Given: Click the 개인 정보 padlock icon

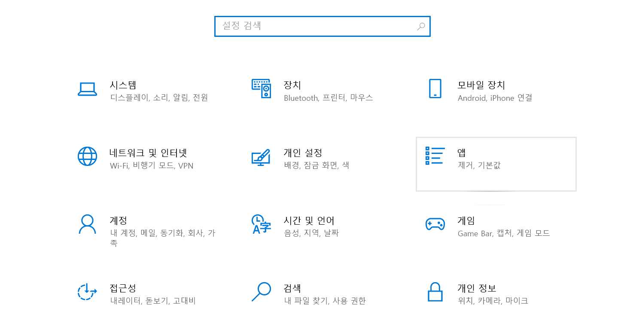Looking at the screenshot, I should [x=435, y=292].
